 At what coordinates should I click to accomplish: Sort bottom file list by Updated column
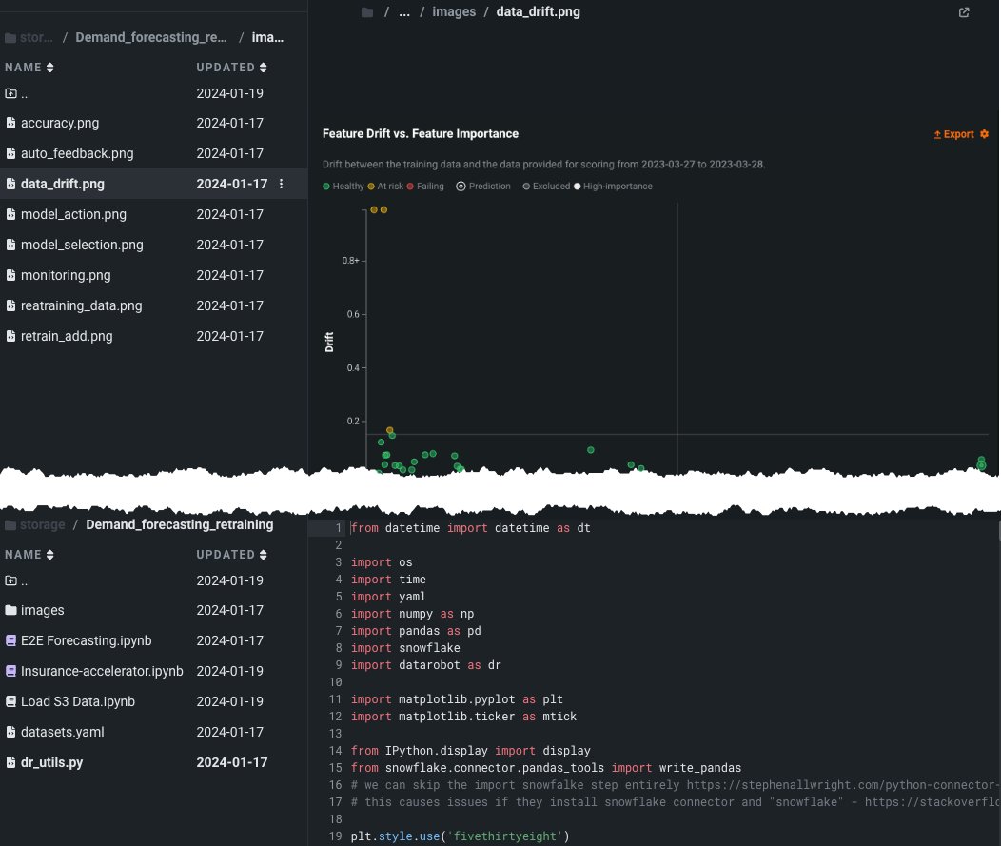pyautogui.click(x=231, y=555)
